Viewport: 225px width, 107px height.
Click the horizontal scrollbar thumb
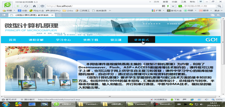[x=110, y=97]
